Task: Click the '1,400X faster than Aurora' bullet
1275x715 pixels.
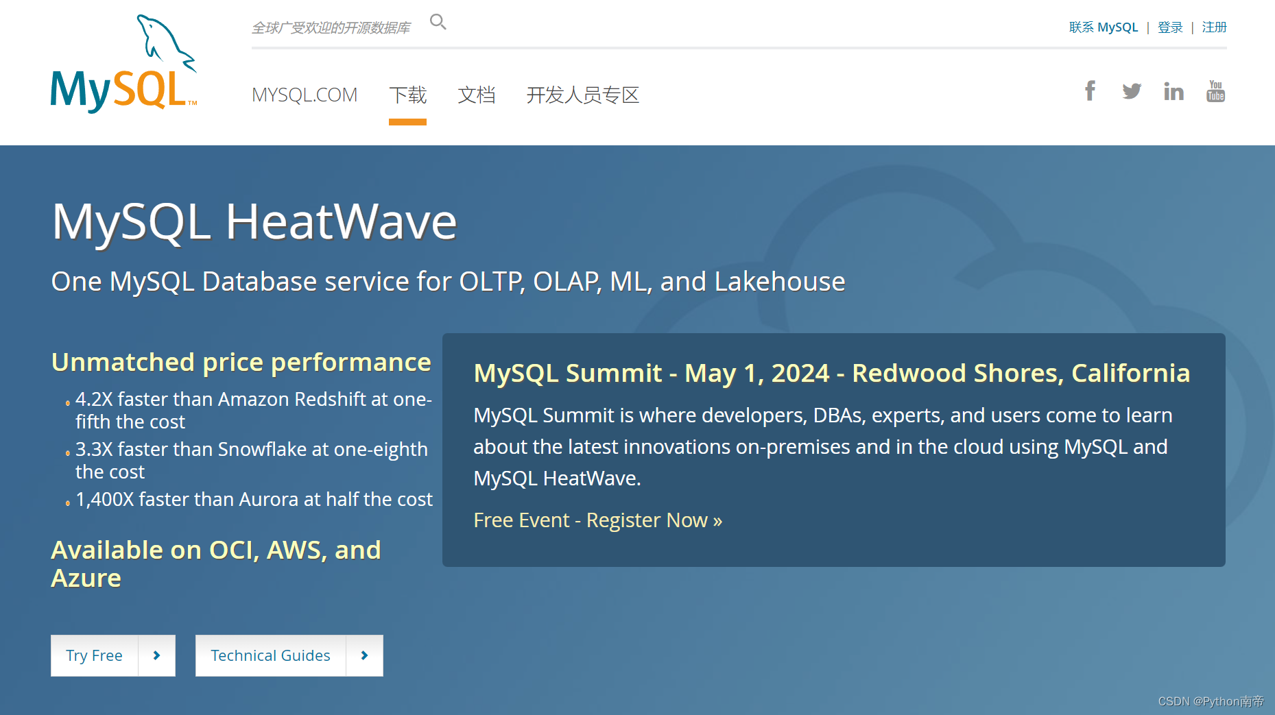Action: [254, 499]
